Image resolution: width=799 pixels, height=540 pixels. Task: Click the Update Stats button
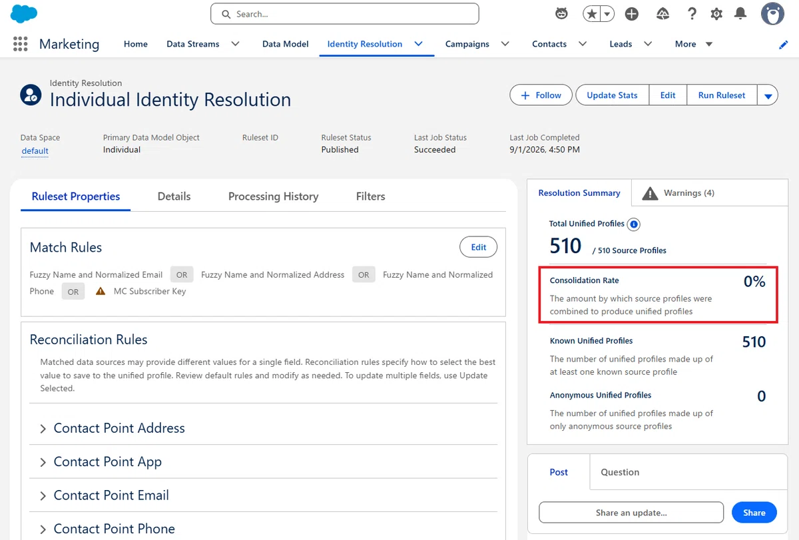(x=612, y=95)
